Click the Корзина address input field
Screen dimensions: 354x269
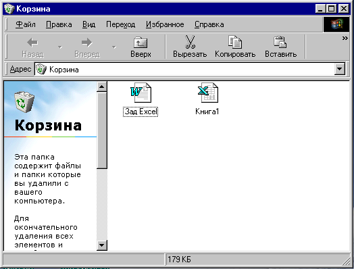184,69
